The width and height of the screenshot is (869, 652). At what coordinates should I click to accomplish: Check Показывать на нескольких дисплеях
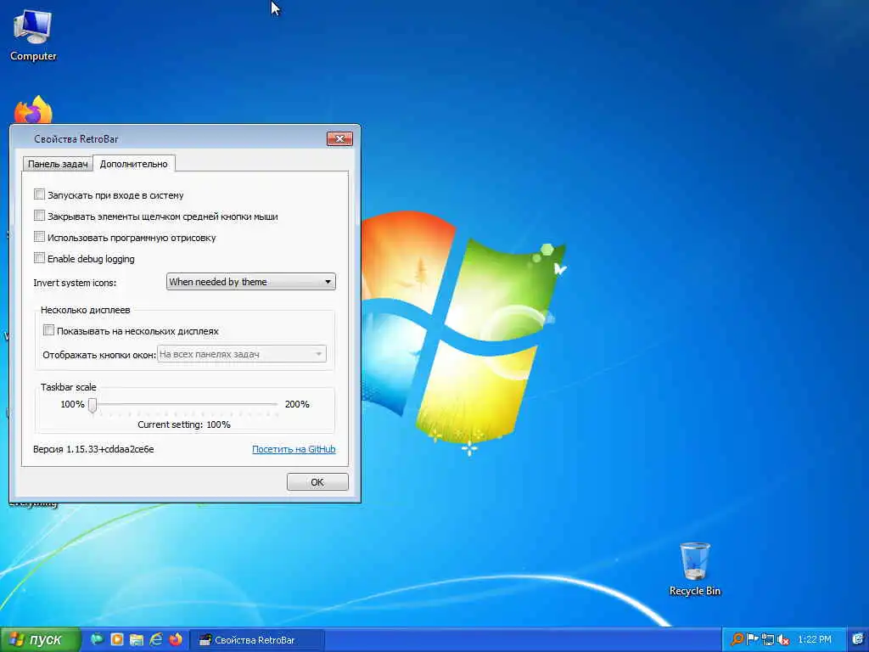coord(48,330)
